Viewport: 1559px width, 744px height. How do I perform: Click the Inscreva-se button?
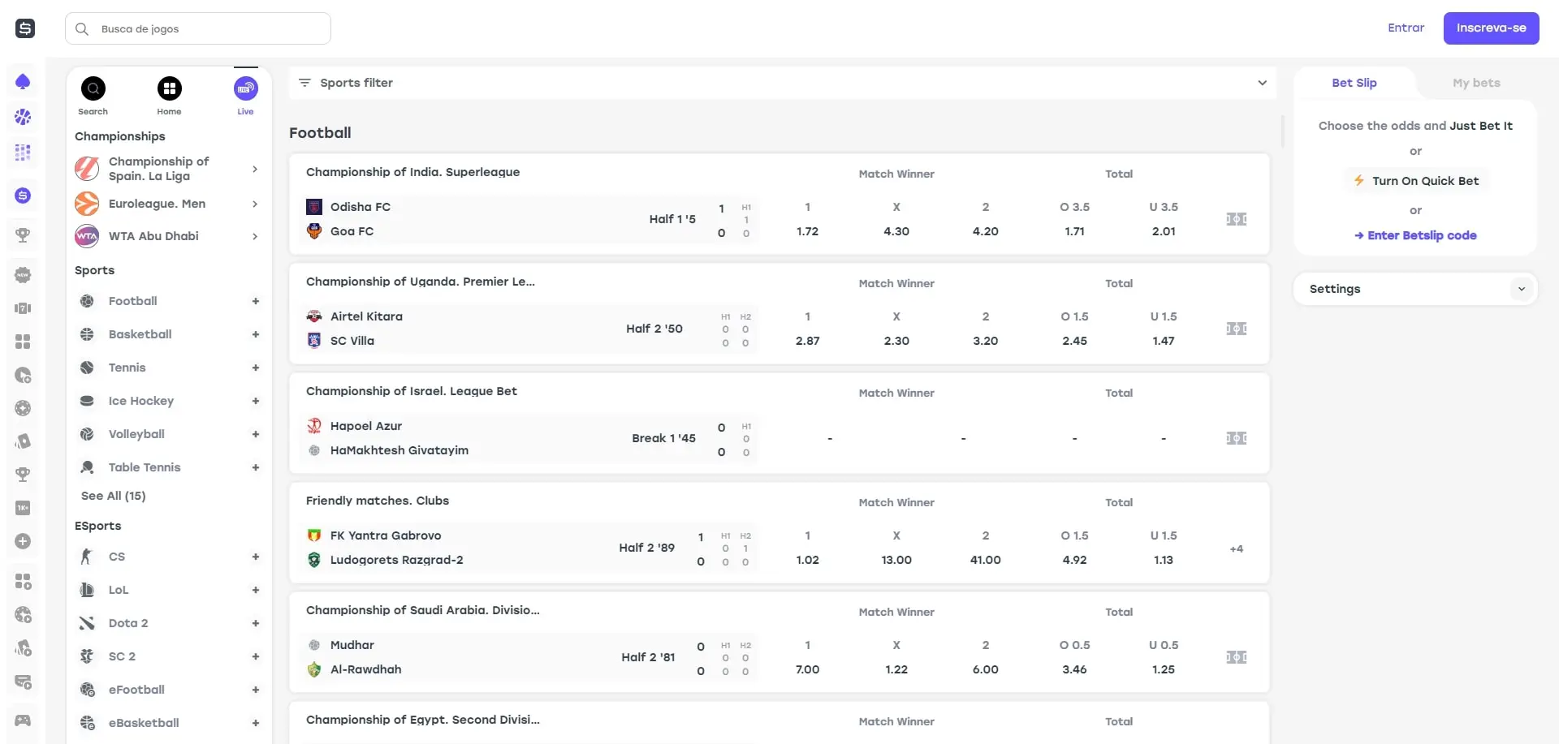(x=1491, y=28)
